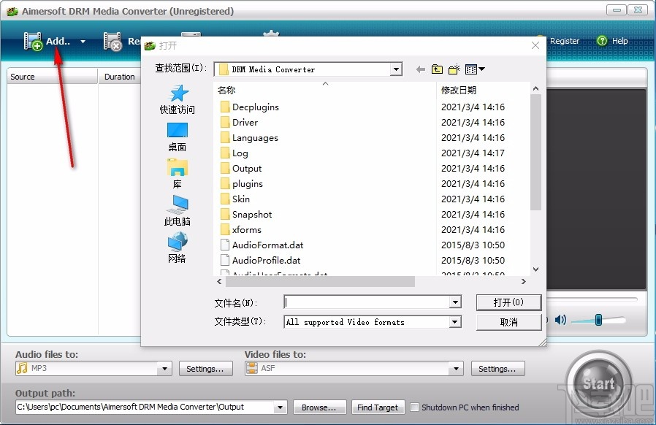The width and height of the screenshot is (656, 425).
Task: Enable Shutdown PC when finished
Action: (414, 407)
